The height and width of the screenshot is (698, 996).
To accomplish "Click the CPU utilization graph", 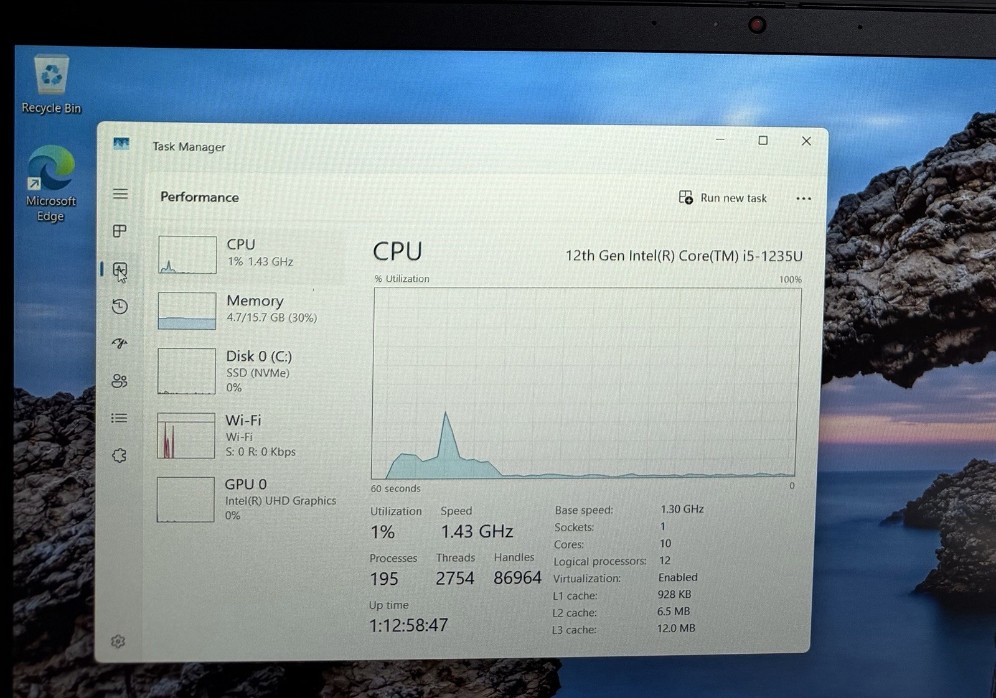I will (585, 383).
